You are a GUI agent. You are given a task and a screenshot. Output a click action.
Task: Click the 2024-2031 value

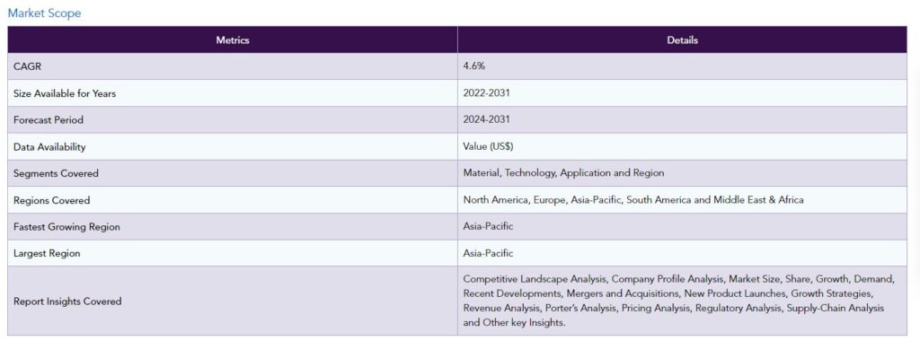[x=486, y=119]
